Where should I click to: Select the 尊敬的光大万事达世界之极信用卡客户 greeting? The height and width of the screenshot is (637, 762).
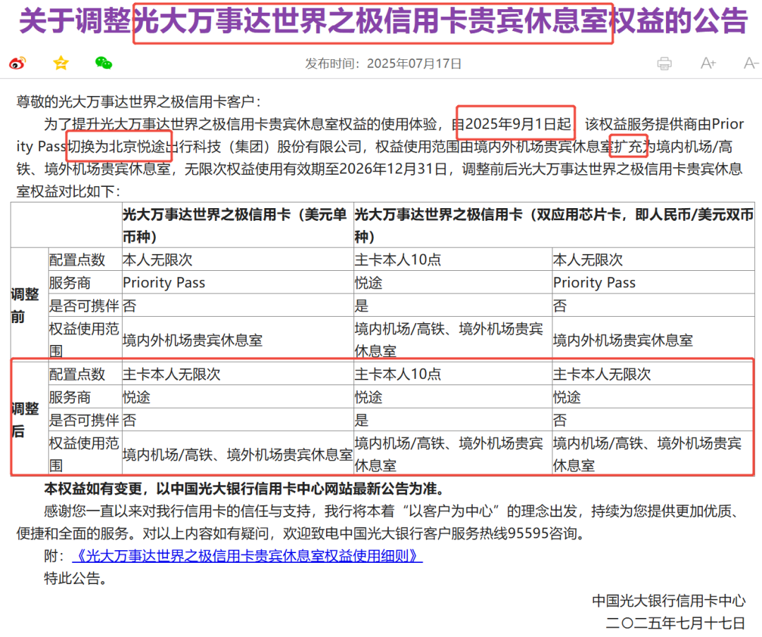coord(140,102)
